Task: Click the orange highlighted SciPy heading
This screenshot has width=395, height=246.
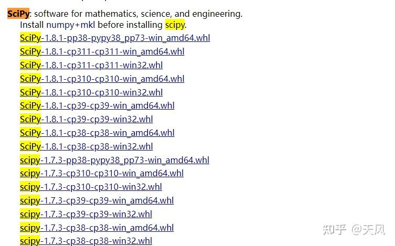Action: 18,14
